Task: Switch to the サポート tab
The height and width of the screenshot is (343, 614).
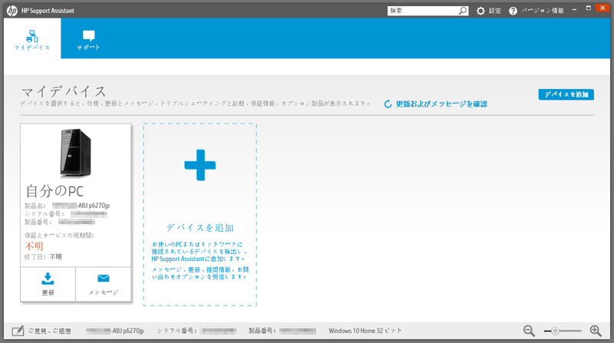Action: click(x=88, y=40)
